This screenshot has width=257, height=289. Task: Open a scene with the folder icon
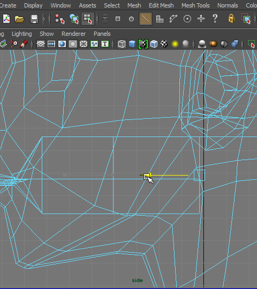pyautogui.click(x=19, y=19)
